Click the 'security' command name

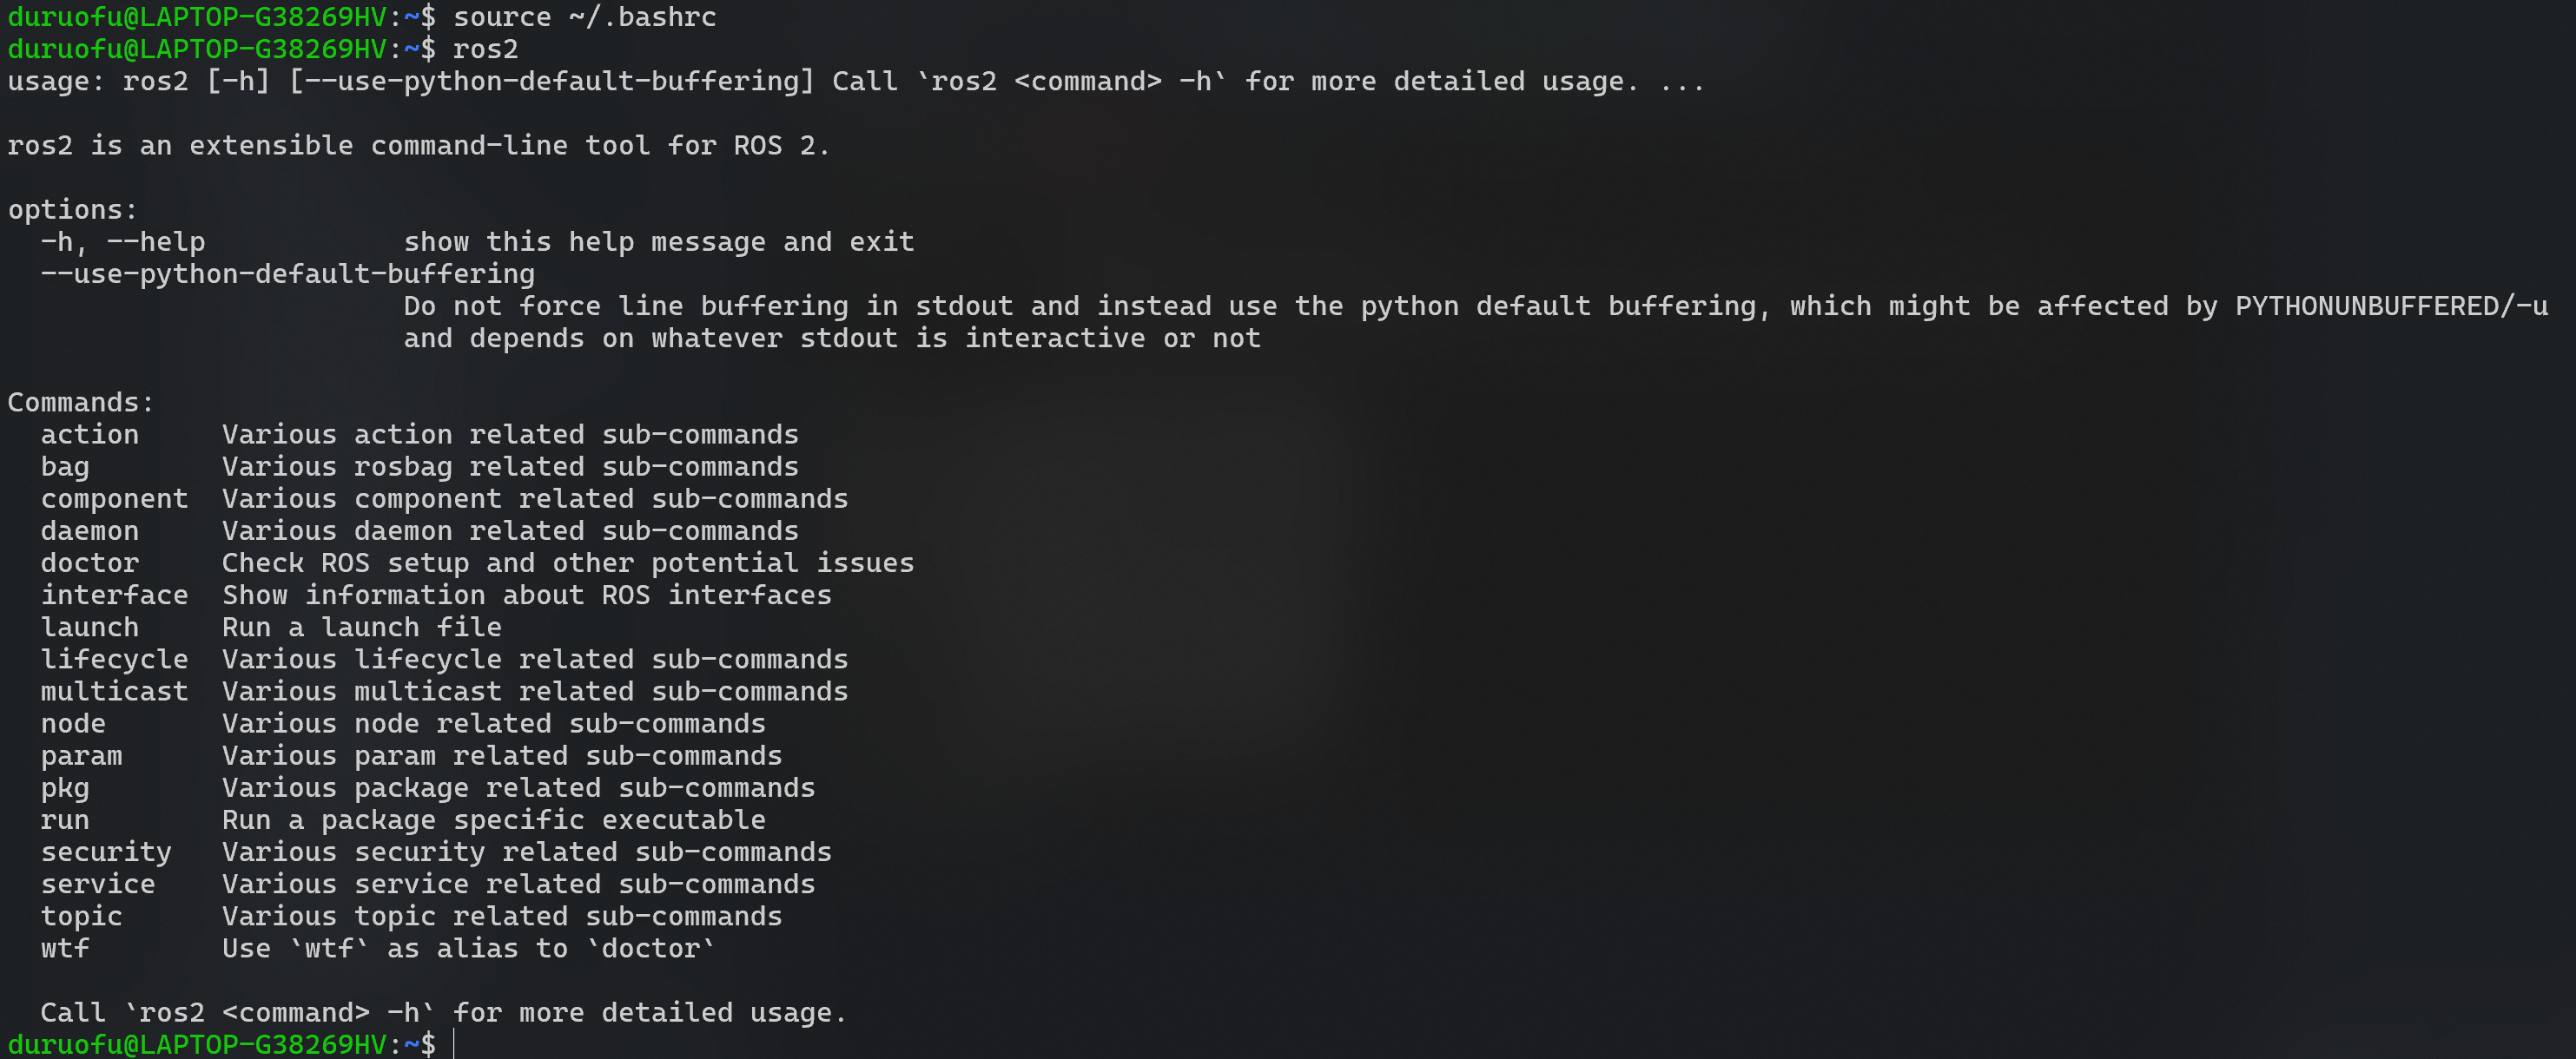(106, 852)
